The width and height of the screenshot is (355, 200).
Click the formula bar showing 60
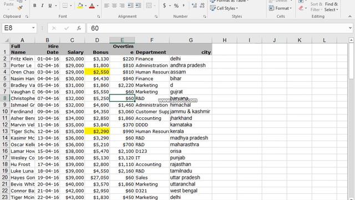[217, 28]
